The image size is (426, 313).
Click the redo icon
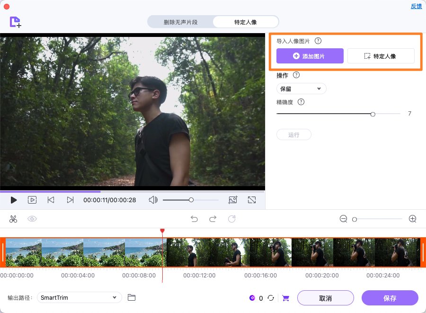click(212, 219)
